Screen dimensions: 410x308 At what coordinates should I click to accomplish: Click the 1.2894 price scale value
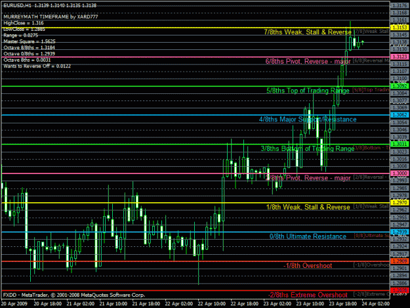(x=400, y=276)
